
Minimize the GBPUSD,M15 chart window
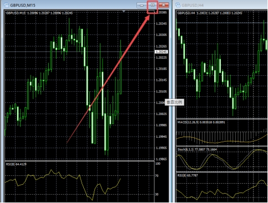(142, 5)
